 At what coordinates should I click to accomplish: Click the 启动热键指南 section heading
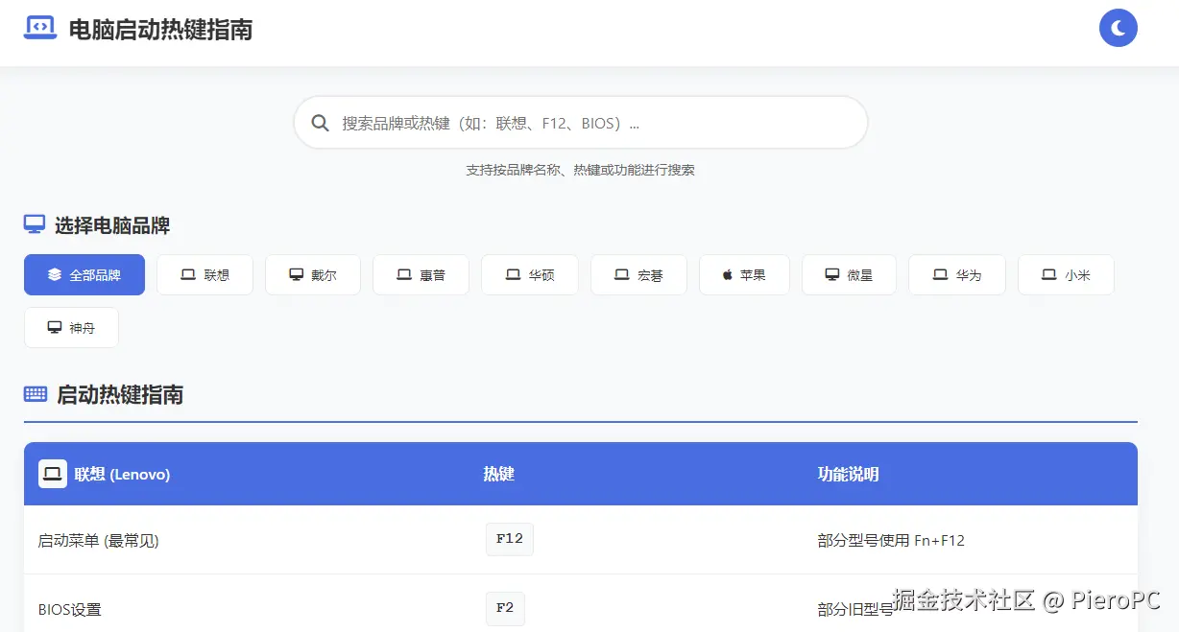(x=120, y=395)
